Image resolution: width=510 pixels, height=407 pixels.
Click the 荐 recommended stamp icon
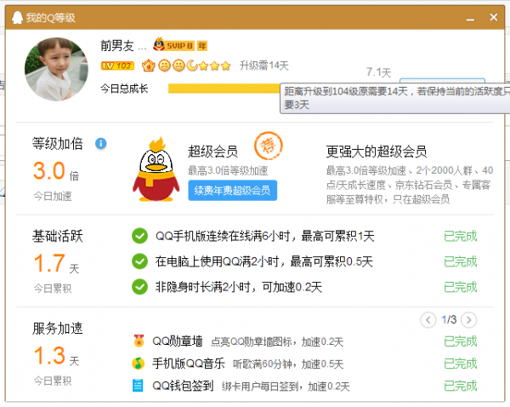269,146
